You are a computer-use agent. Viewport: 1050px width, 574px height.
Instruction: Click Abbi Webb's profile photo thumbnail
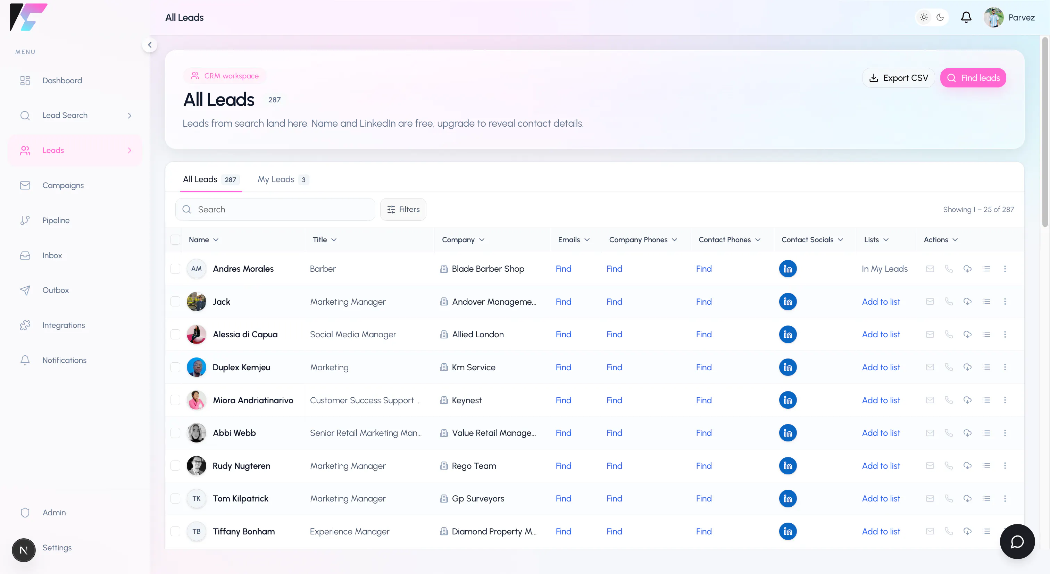point(197,433)
